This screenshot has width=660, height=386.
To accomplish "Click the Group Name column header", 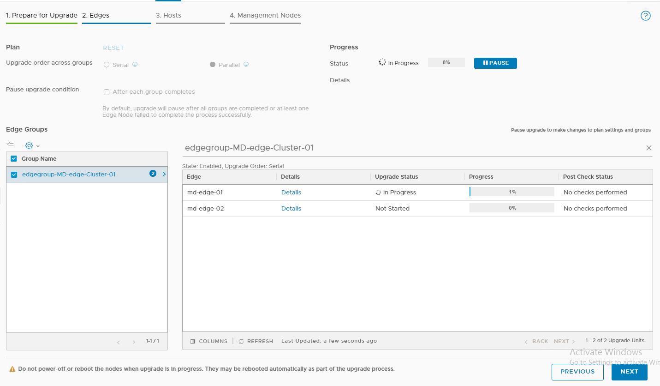I will (39, 159).
